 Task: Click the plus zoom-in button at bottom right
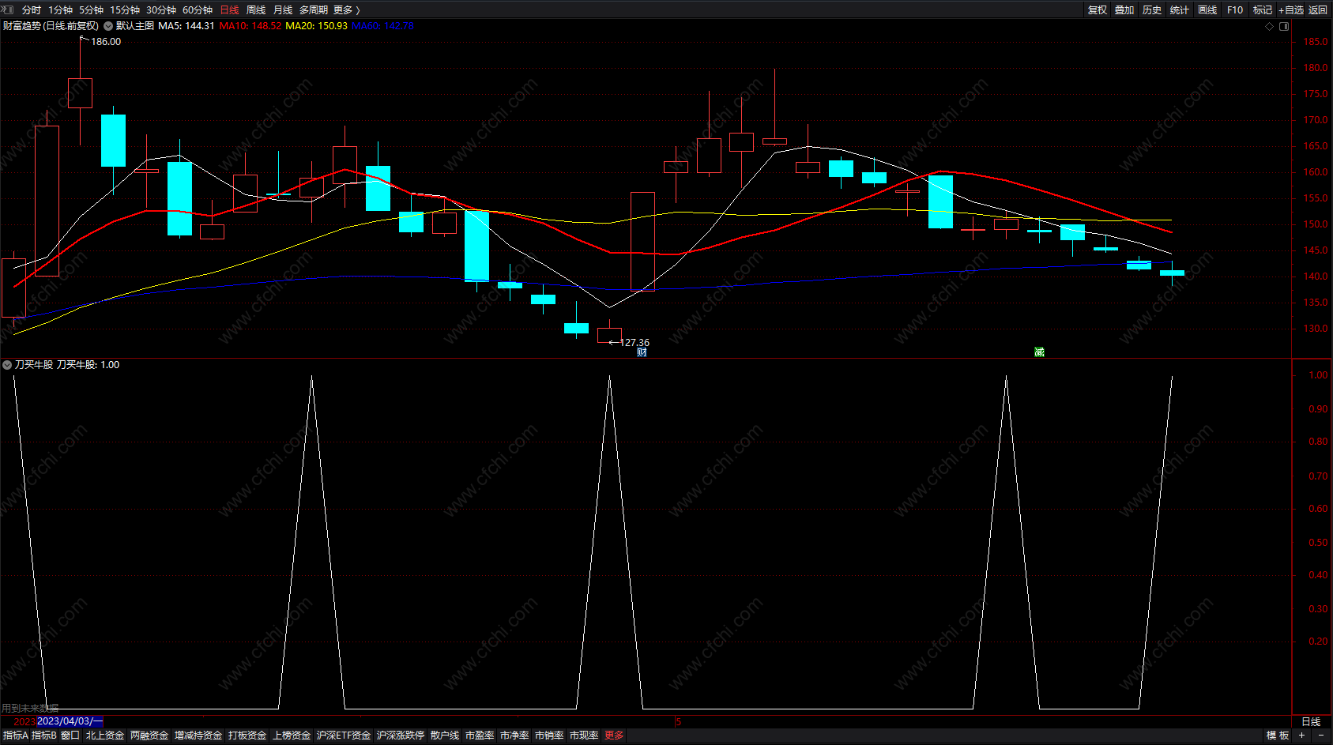click(x=1301, y=736)
